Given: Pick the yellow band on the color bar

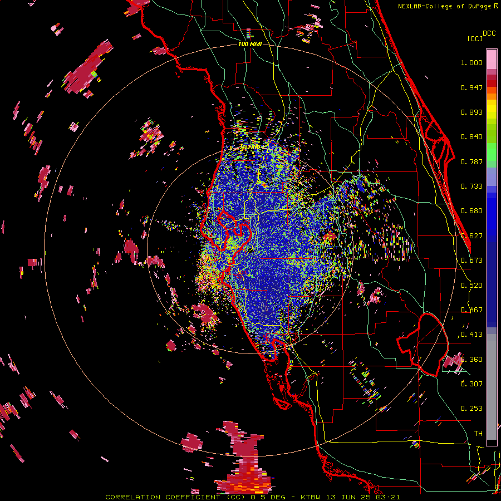Looking at the screenshot, I should (x=492, y=110).
